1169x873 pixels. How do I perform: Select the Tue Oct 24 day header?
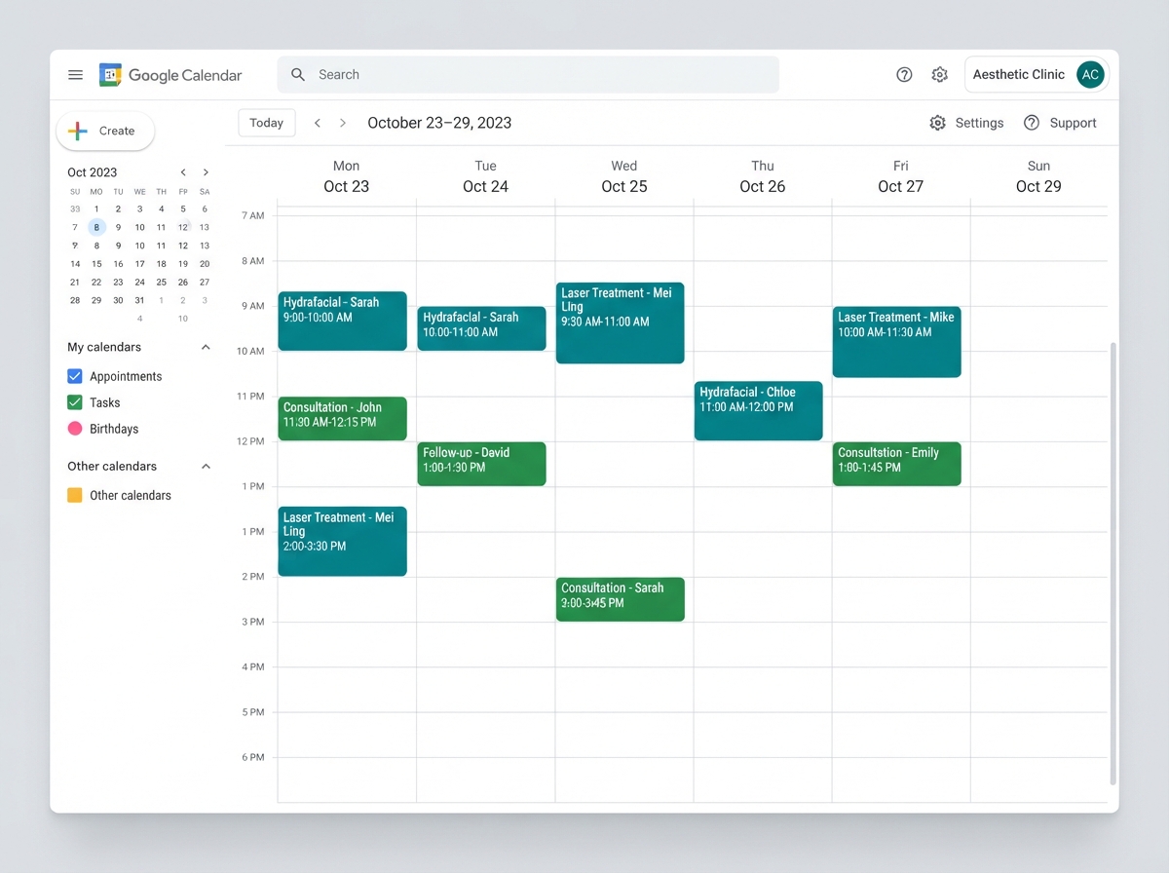[485, 176]
